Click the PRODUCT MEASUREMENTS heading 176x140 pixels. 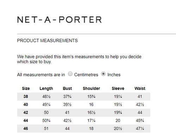(48, 41)
